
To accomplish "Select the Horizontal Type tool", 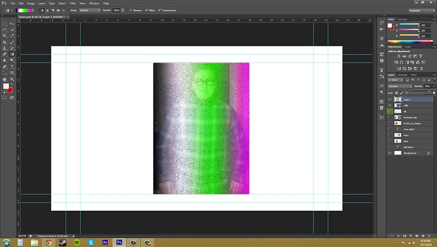I will [12, 67].
